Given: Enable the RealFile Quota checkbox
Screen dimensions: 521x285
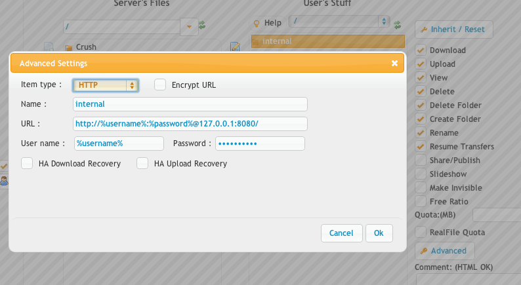Looking at the screenshot, I should tap(421, 232).
